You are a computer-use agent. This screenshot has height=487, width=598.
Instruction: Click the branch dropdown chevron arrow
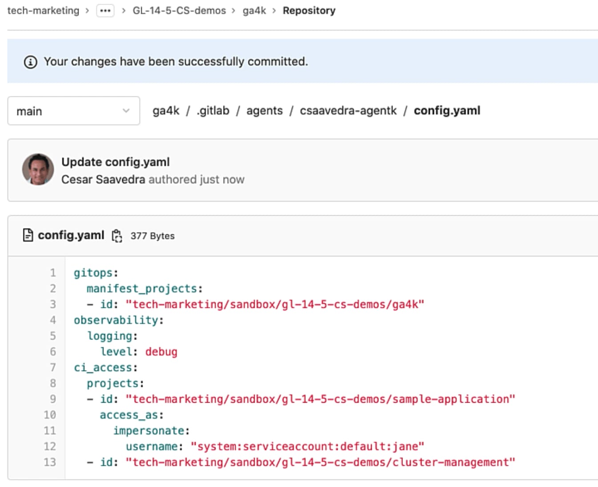click(x=126, y=111)
